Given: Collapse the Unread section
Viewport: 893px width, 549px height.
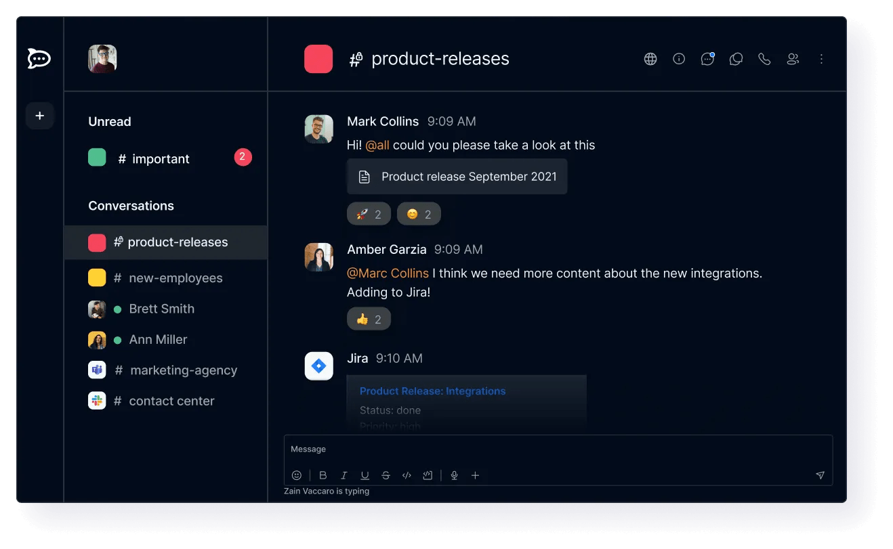Looking at the screenshot, I should pos(109,122).
